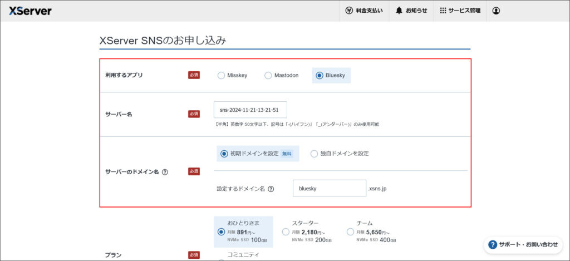
Task: Click the grid icon beside サービス管理
Action: point(443,11)
